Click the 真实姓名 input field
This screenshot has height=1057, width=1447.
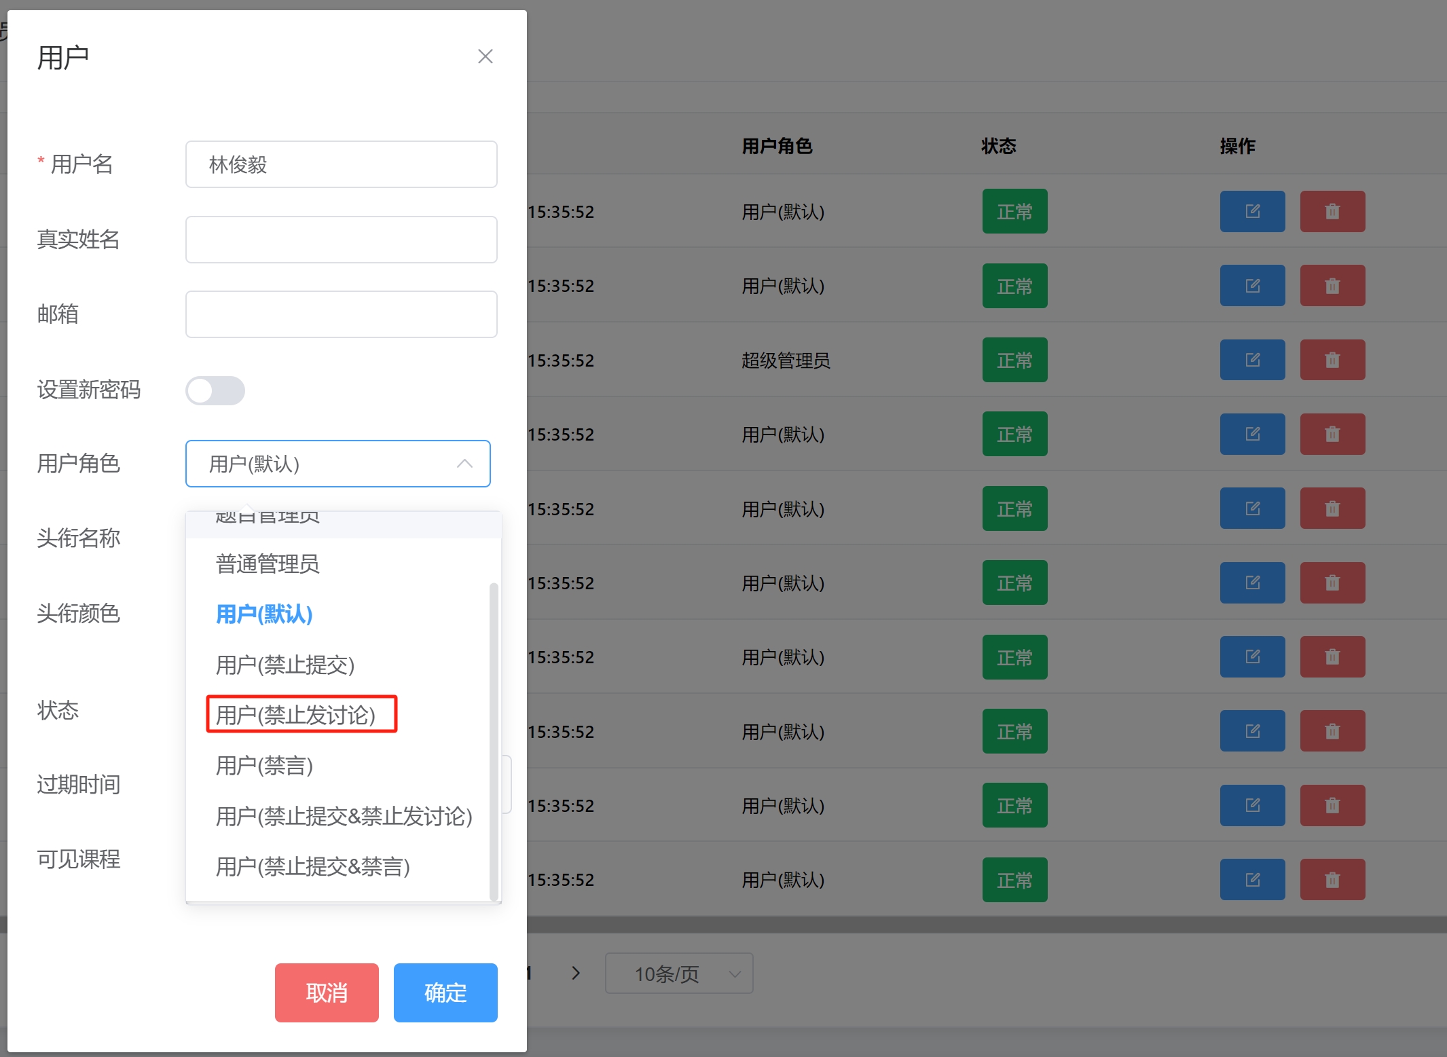(x=341, y=240)
